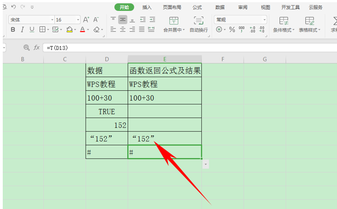Justify text alignment
Viewport: 337px width, 209px height.
[142, 30]
